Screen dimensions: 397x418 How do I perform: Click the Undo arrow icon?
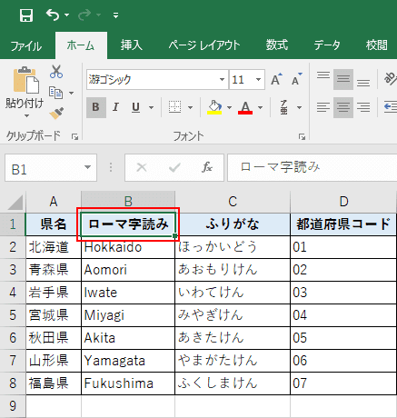pos(53,15)
